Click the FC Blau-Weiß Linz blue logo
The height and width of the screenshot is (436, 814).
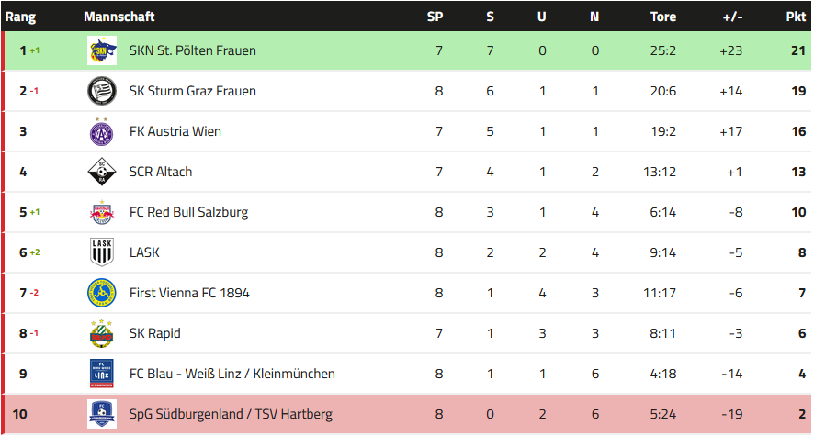[x=102, y=374]
